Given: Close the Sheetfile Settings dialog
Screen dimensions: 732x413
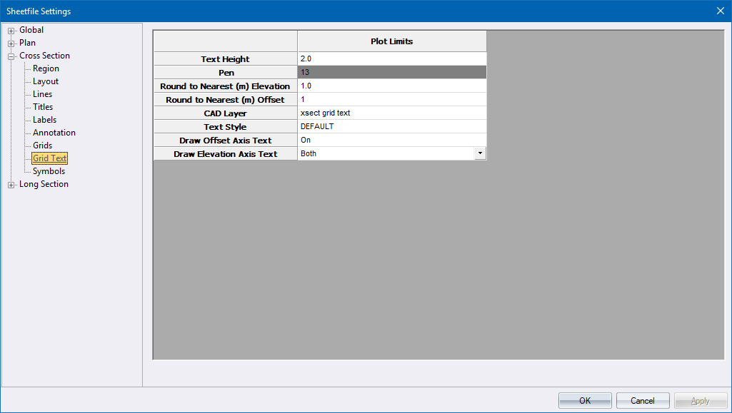Looking at the screenshot, I should pyautogui.click(x=720, y=11).
